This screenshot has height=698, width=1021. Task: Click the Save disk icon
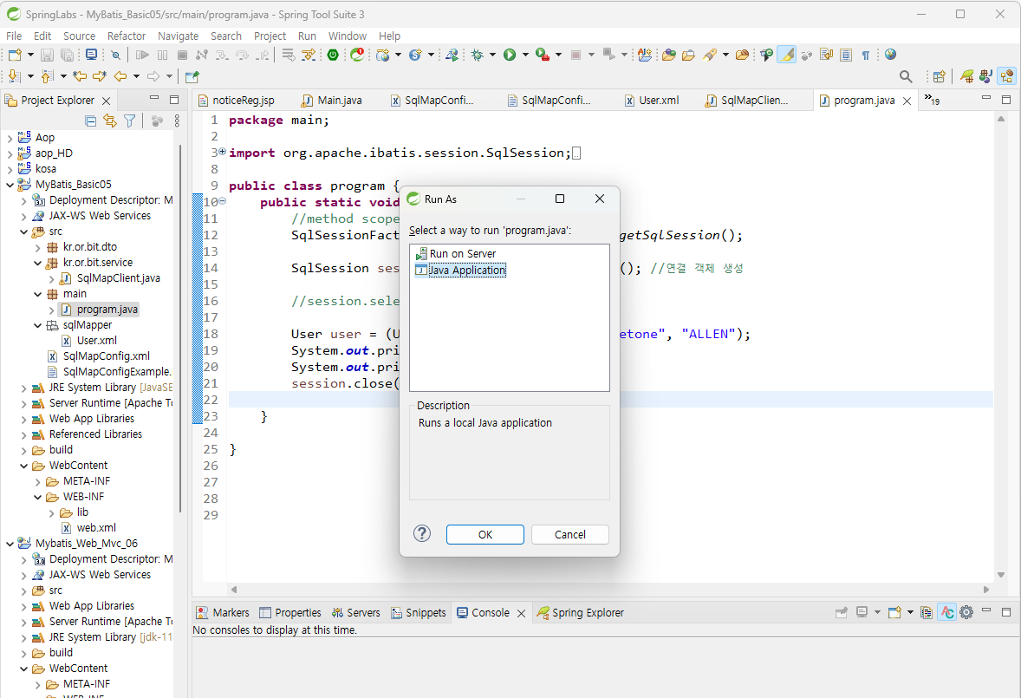[47, 55]
